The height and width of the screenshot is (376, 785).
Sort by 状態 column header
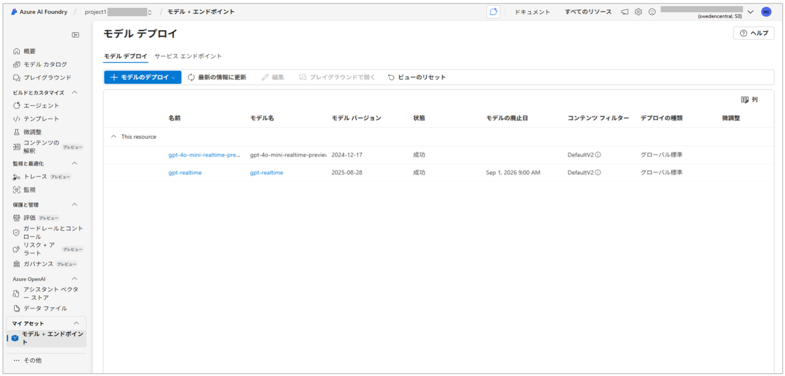tap(419, 118)
